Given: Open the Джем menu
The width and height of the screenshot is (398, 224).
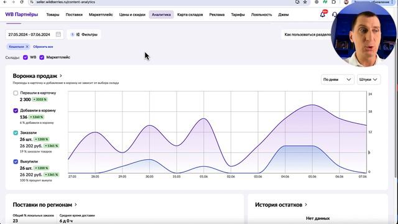Looking at the screenshot, I should (284, 15).
